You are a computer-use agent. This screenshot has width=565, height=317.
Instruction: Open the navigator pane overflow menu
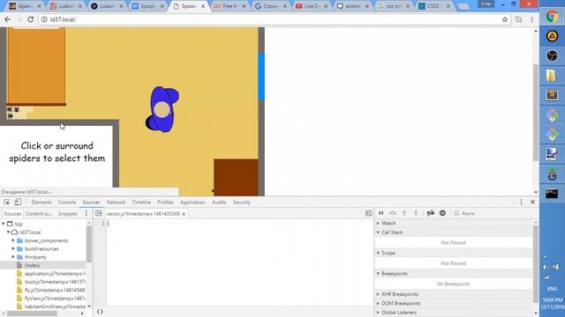pyautogui.click(x=87, y=213)
